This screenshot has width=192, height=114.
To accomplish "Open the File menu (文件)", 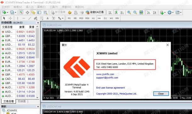I will [x=6, y=7].
